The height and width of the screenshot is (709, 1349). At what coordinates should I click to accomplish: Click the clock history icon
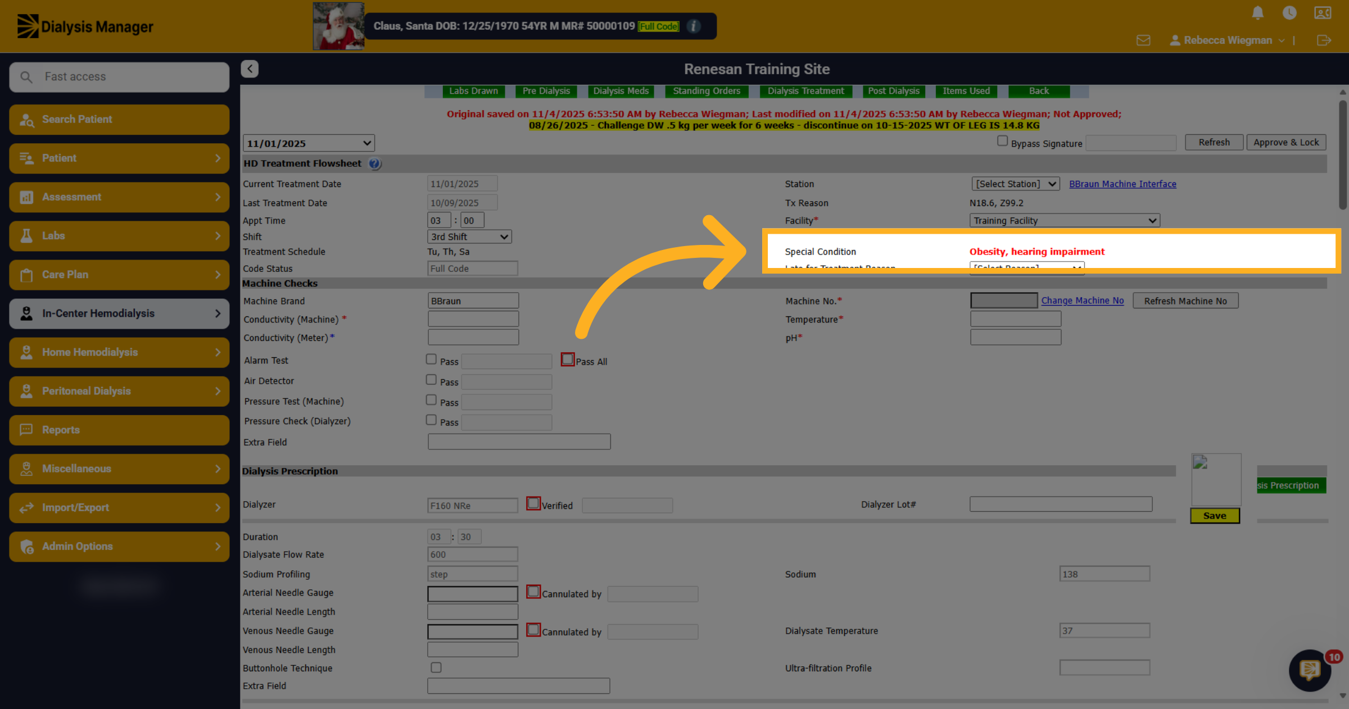1289,12
